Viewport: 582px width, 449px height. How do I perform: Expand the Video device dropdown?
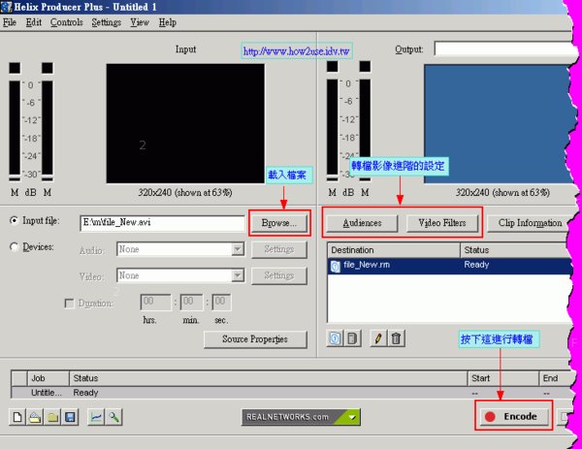click(x=237, y=276)
